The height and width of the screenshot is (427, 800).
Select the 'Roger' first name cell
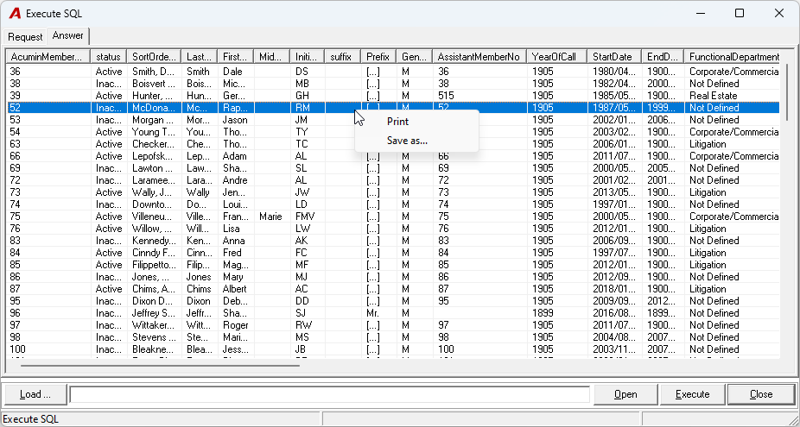click(x=236, y=325)
